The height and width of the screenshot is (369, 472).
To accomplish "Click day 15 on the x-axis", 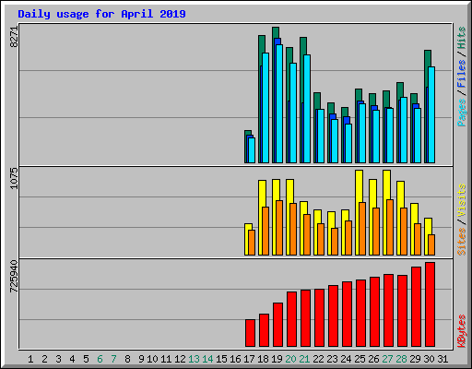I will [221, 359].
